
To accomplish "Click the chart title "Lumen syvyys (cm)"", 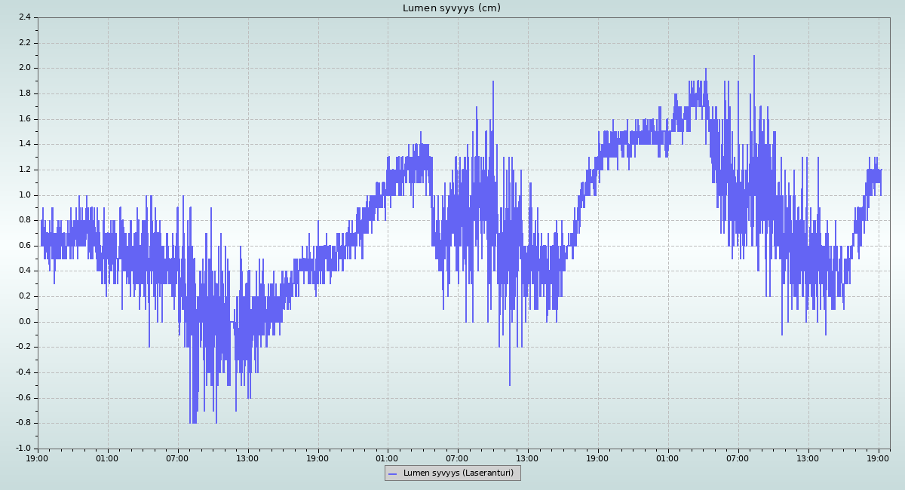I will pos(451,8).
